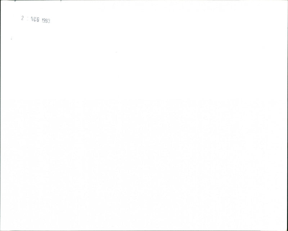Click the leftmost dark tick on the top edge
Screen dimensions: 288x231
(15, 1)
